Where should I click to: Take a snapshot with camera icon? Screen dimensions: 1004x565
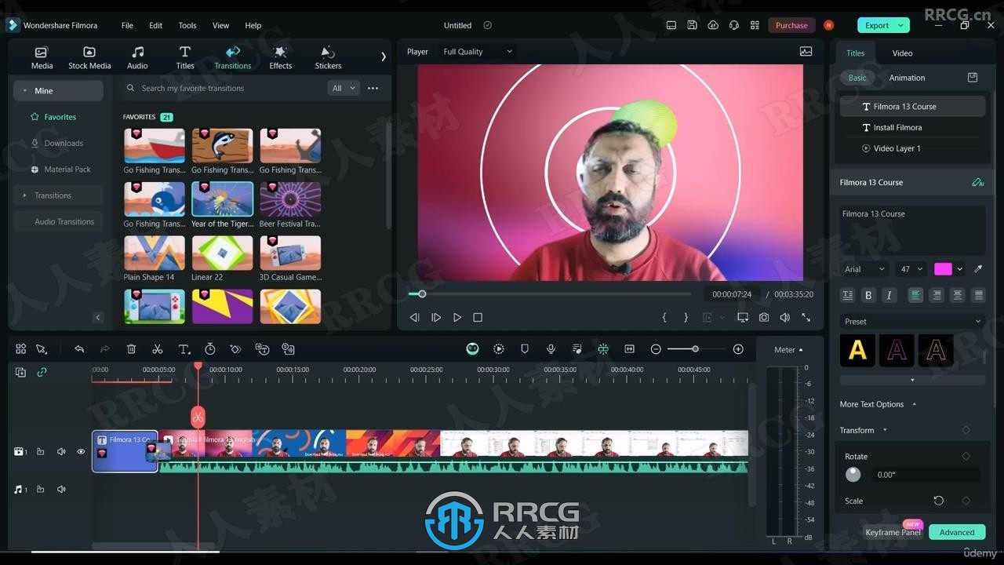(x=764, y=317)
